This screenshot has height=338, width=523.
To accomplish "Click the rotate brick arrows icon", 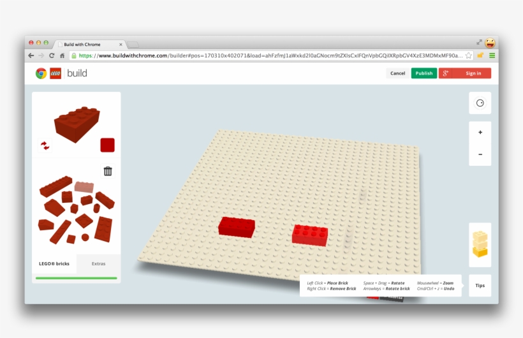I will (x=45, y=145).
